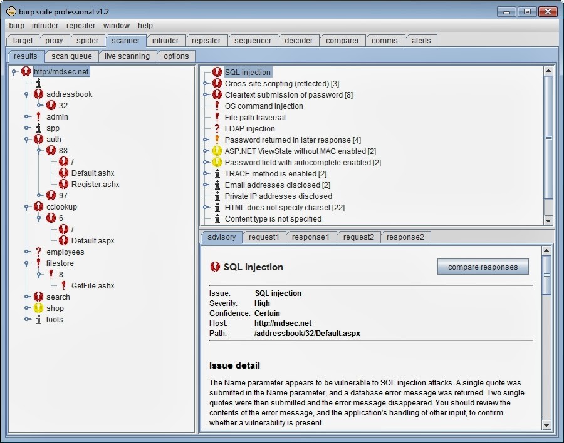This screenshot has width=564, height=443.
Task: Expand the shop folder node
Action: (x=26, y=308)
